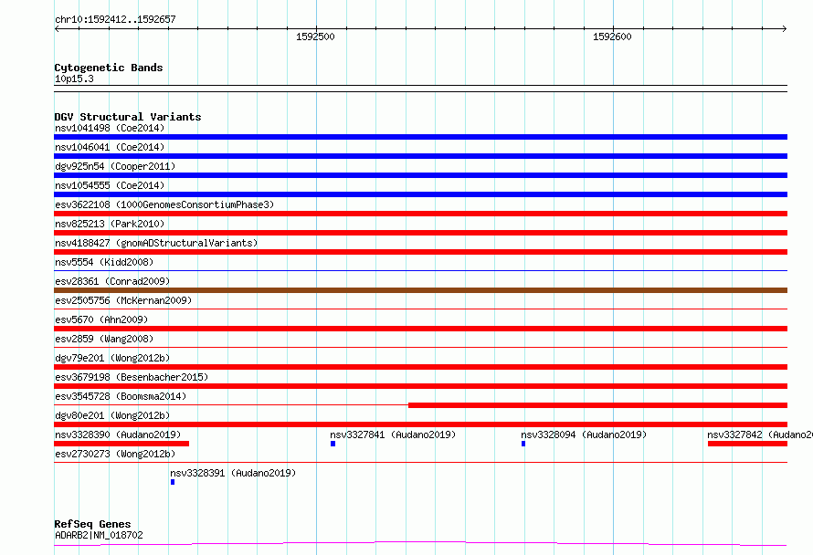This screenshot has width=813, height=555.
Task: Click the esv2505756 (McKernan2009) label
Action: (123, 300)
